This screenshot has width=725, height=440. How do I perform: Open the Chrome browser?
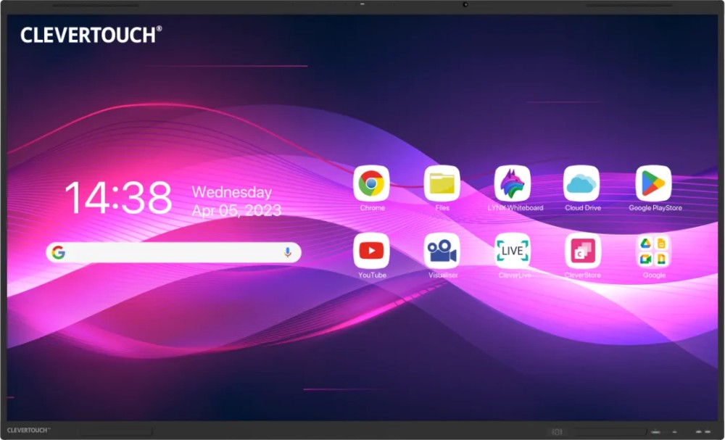[x=372, y=183]
